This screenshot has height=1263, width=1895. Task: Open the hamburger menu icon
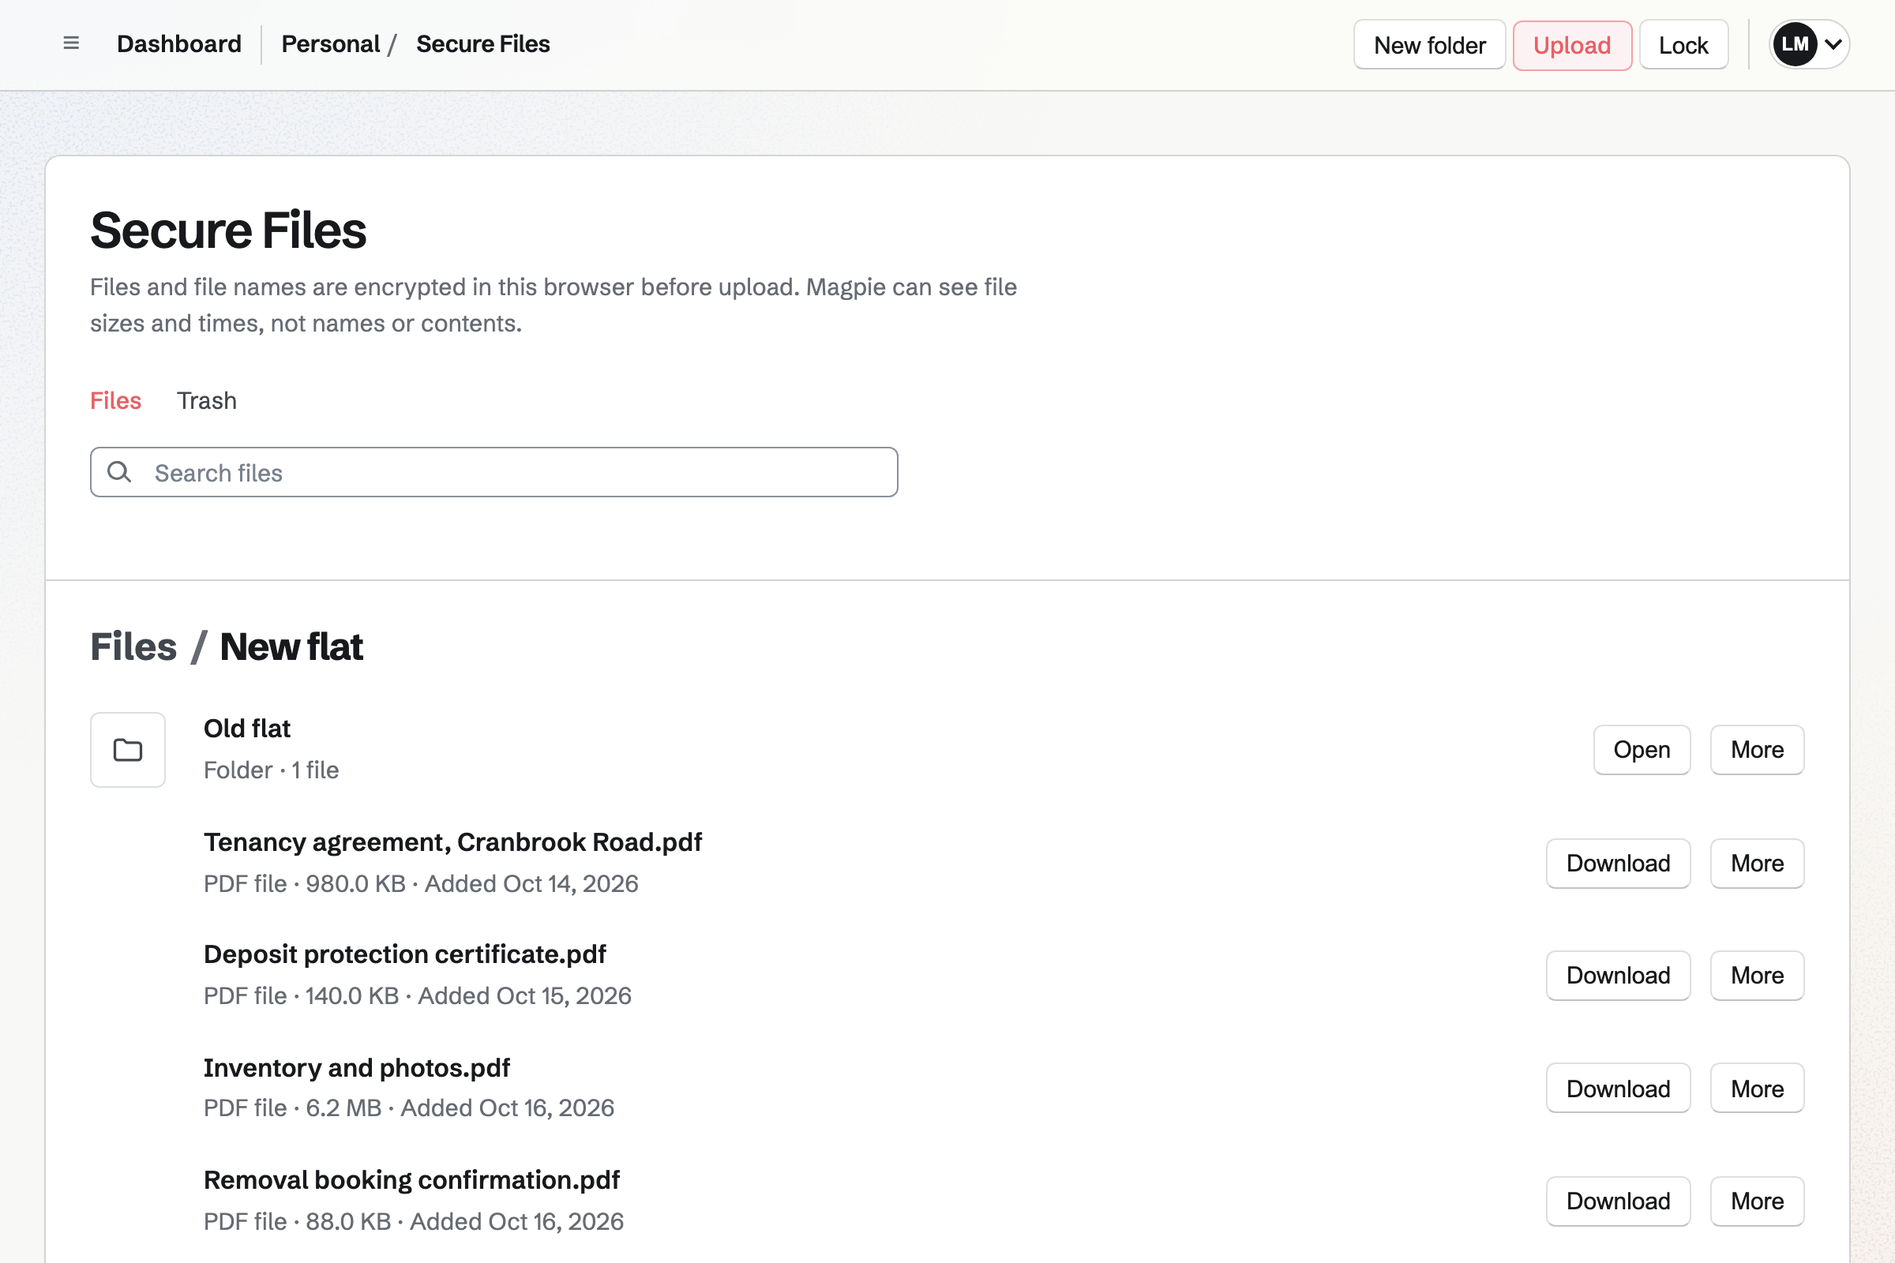click(71, 43)
